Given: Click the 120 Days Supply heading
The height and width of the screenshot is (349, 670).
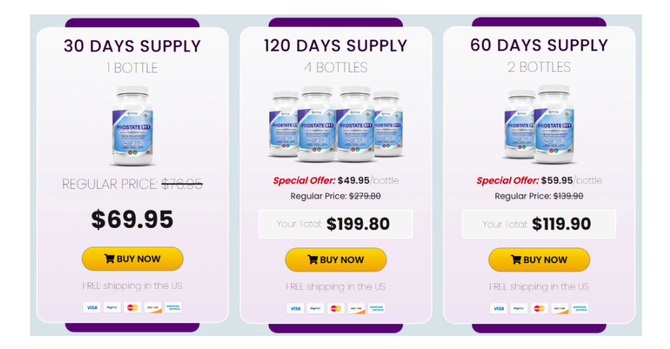Looking at the screenshot, I should click(x=336, y=46).
